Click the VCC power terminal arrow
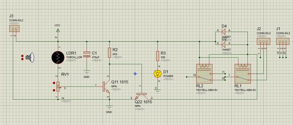Screen dimensions: 293x125 (x=58, y=30)
